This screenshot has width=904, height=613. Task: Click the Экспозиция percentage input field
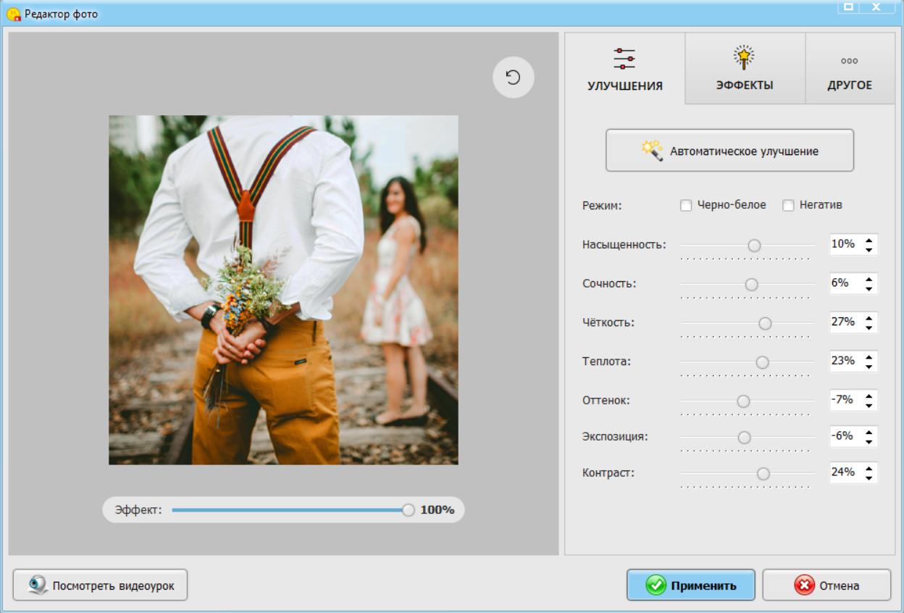(845, 436)
